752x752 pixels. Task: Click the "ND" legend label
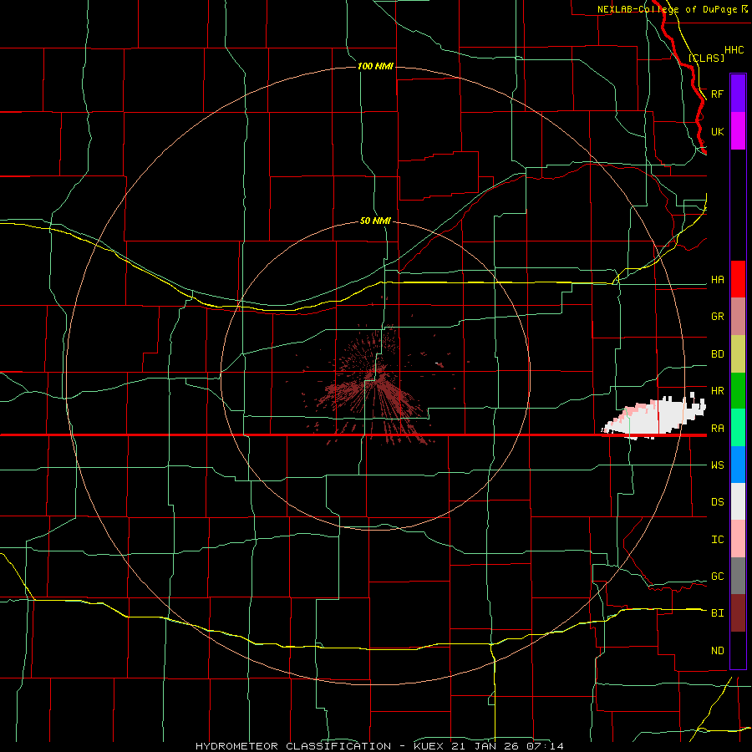pyautogui.click(x=717, y=651)
